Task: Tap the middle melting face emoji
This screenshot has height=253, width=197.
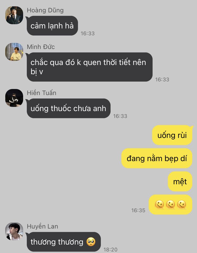Action: (x=170, y=205)
